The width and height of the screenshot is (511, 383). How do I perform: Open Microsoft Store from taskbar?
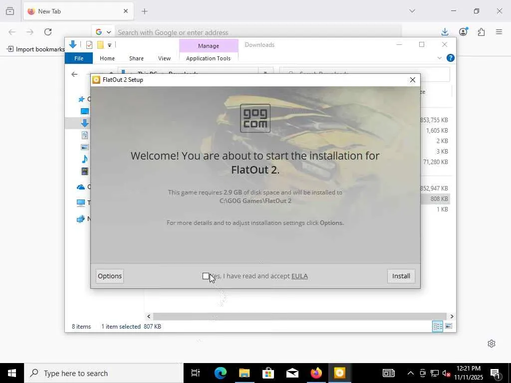click(268, 373)
